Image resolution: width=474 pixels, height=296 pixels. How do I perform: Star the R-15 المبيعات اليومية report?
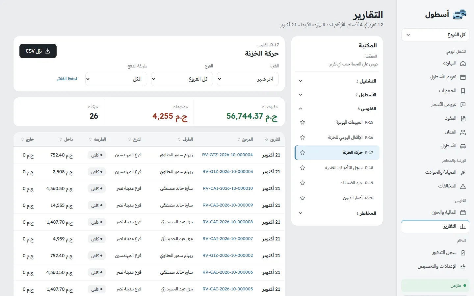[303, 122]
